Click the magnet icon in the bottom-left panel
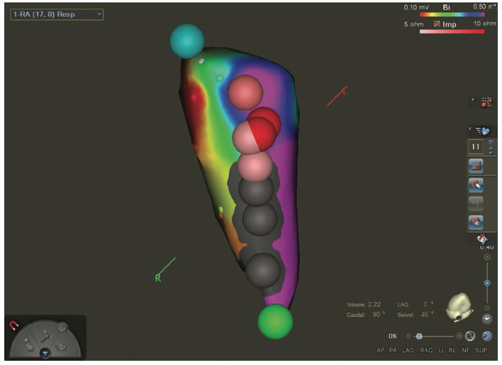This screenshot has height=365, width=502. pyautogui.click(x=13, y=325)
